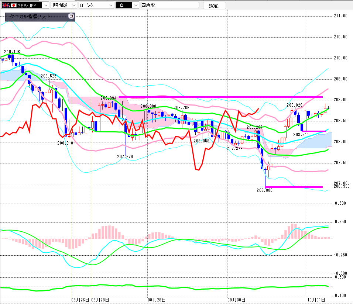353x304 pixels.
Task: Click the 四角形 field
Action: (170, 5)
